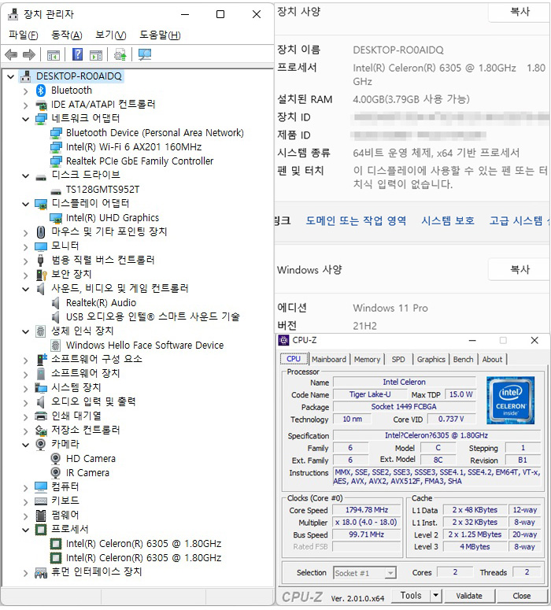Click the blue Help question mark toolbar icon
This screenshot has width=551, height=610.
click(x=78, y=54)
